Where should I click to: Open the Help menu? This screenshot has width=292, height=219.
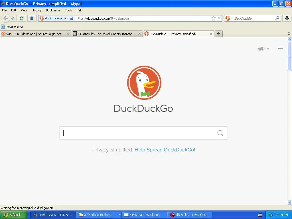coord(80,10)
